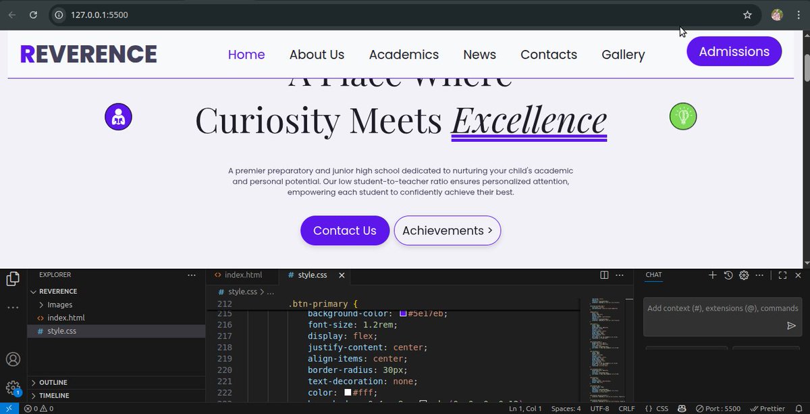
Task: Click the REVERENCE site logo
Action: click(88, 54)
